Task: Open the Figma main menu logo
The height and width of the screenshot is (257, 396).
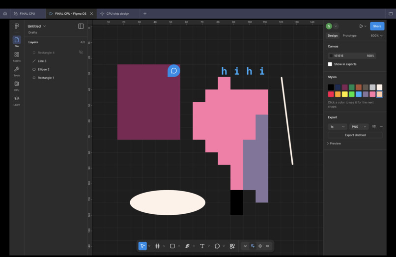Action: [17, 26]
